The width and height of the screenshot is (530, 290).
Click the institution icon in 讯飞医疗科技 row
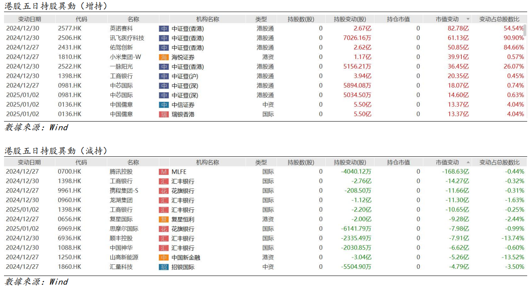164,38
